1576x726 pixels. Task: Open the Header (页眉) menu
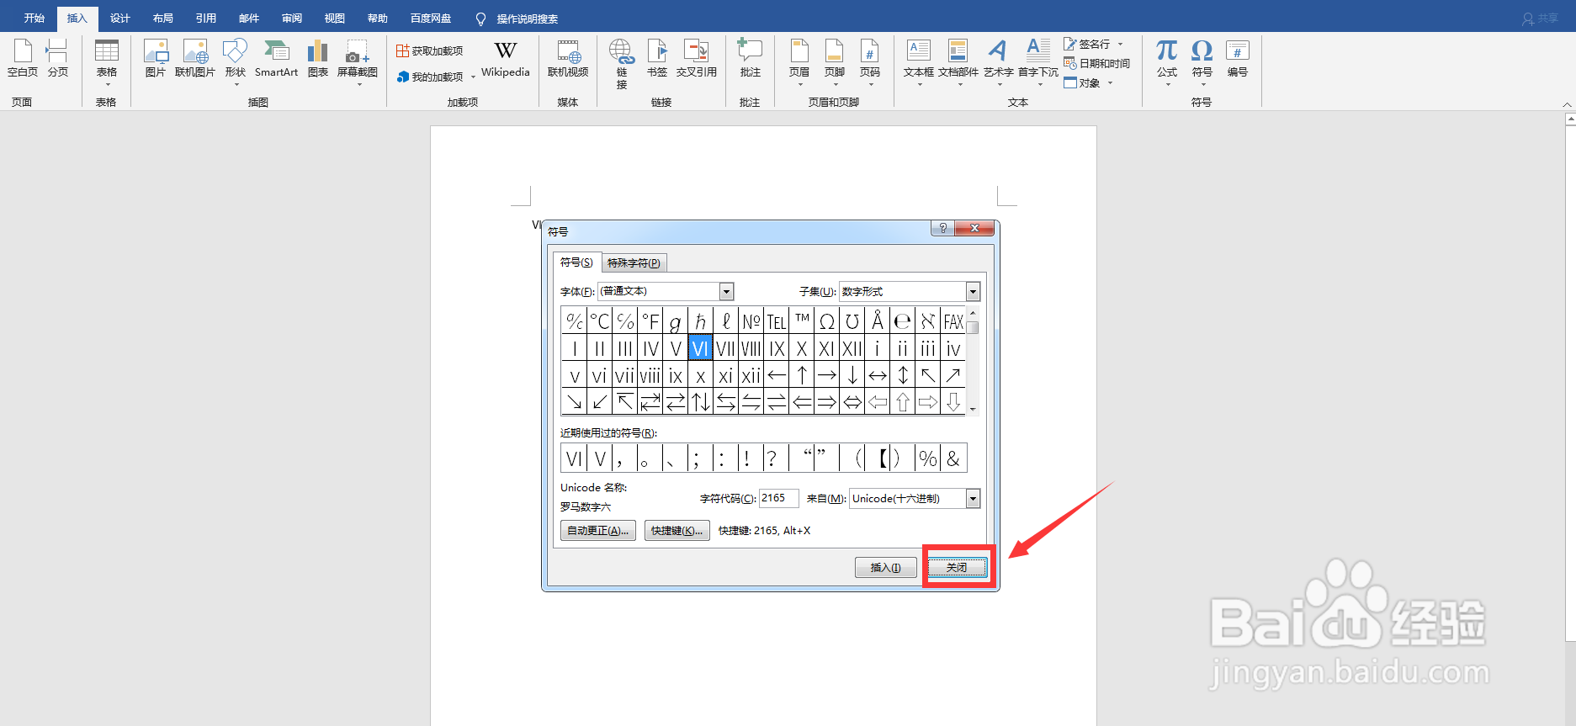799,62
